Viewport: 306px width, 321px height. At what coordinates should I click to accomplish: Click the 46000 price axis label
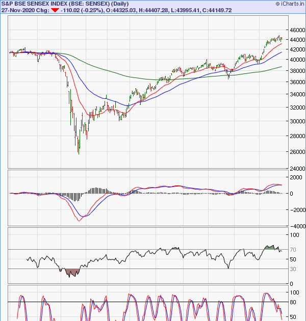[x=297, y=30]
